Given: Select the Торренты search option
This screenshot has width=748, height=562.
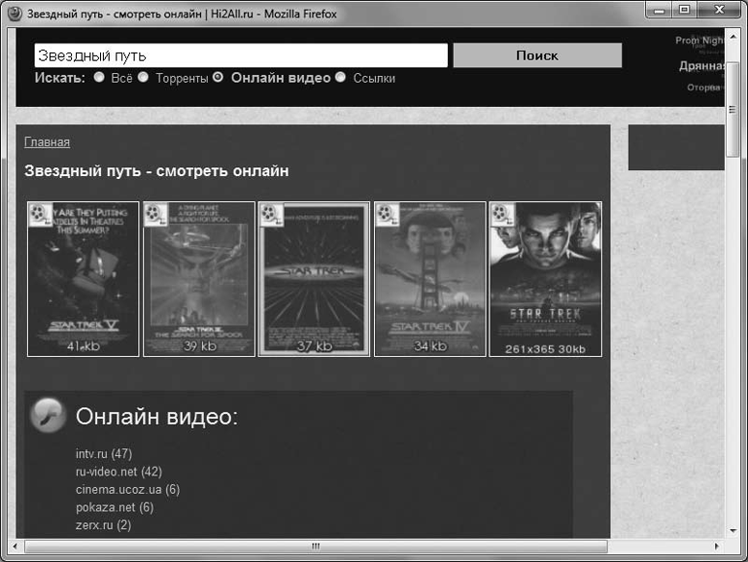Looking at the screenshot, I should click(144, 78).
